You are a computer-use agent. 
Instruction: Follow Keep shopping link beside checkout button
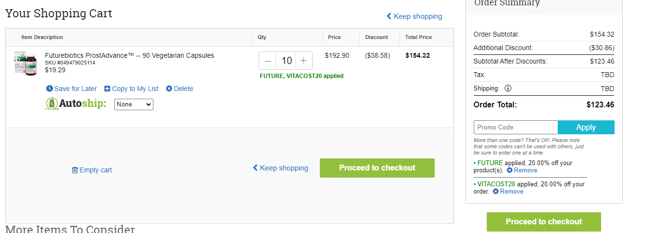coord(281,168)
